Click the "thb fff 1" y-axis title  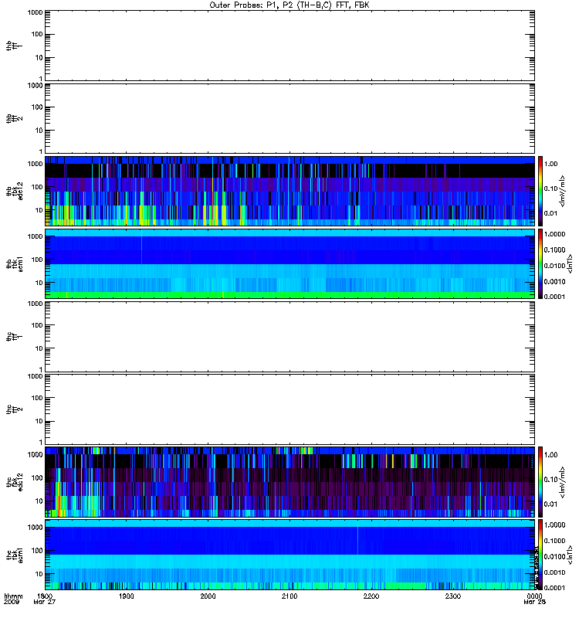(x=14, y=46)
